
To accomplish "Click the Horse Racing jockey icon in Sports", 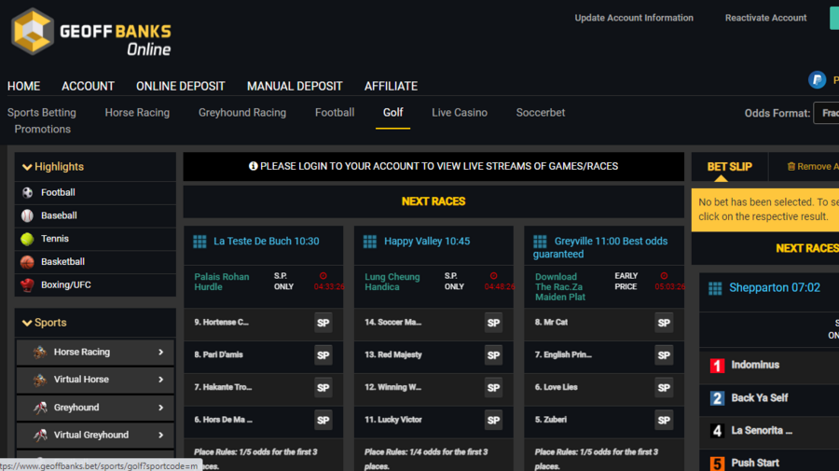I will 40,353.
